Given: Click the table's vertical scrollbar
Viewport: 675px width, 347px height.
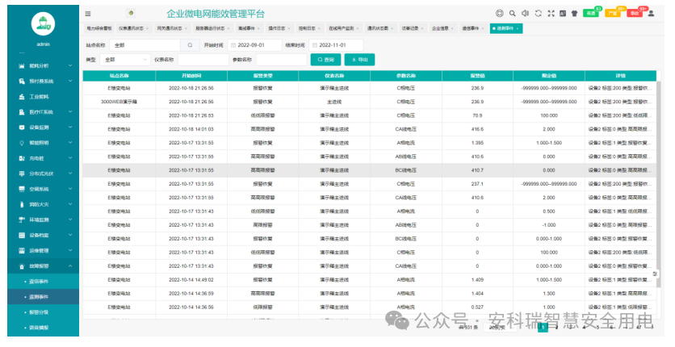Looking at the screenshot, I should point(659,185).
